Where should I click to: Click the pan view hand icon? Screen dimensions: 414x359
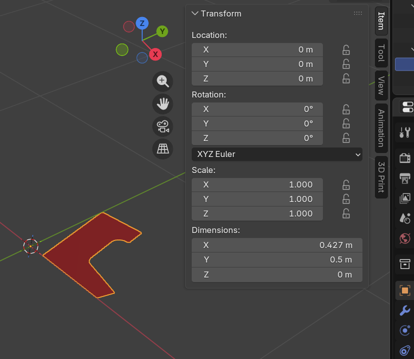tap(162, 104)
